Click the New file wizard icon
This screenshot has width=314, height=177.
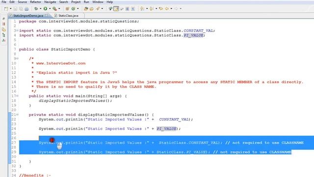pos(6,9)
